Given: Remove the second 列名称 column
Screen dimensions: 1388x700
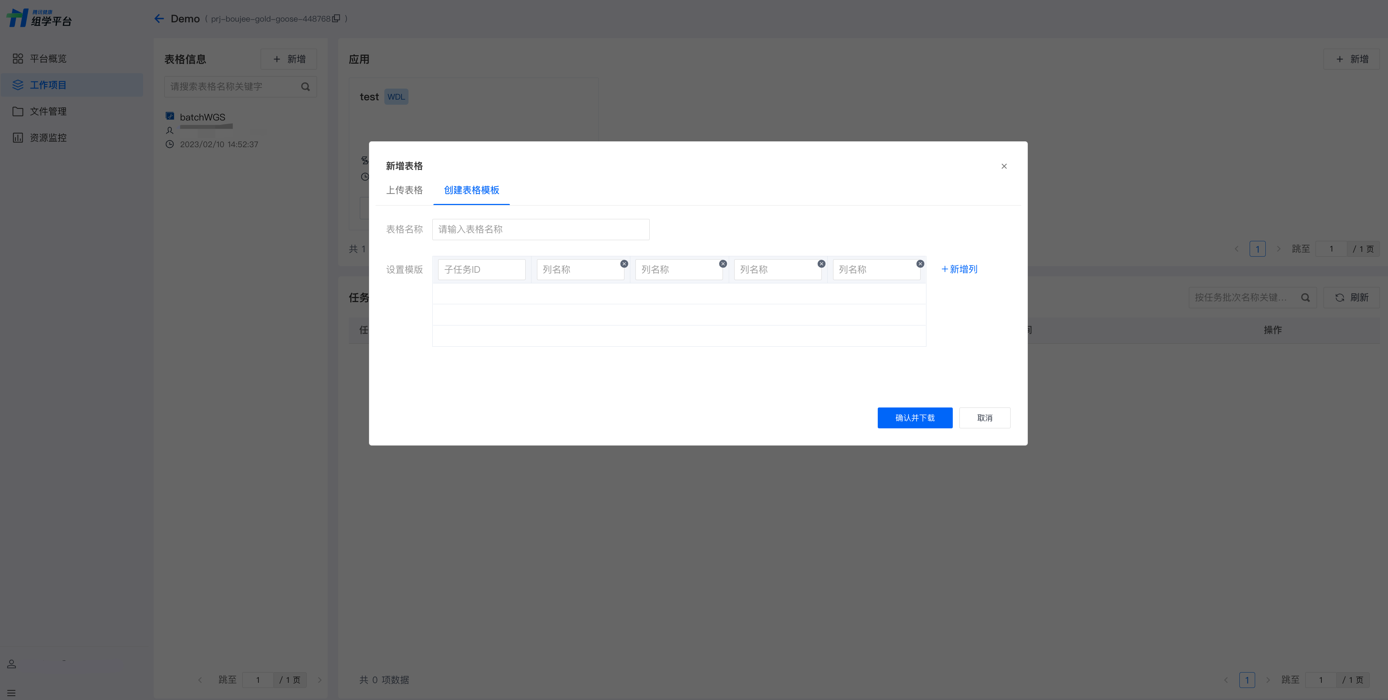Looking at the screenshot, I should 723,264.
